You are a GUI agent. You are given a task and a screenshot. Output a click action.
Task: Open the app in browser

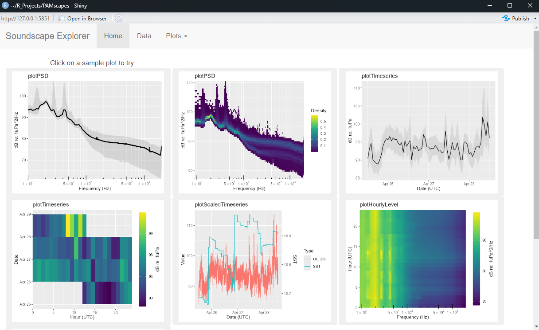point(82,18)
